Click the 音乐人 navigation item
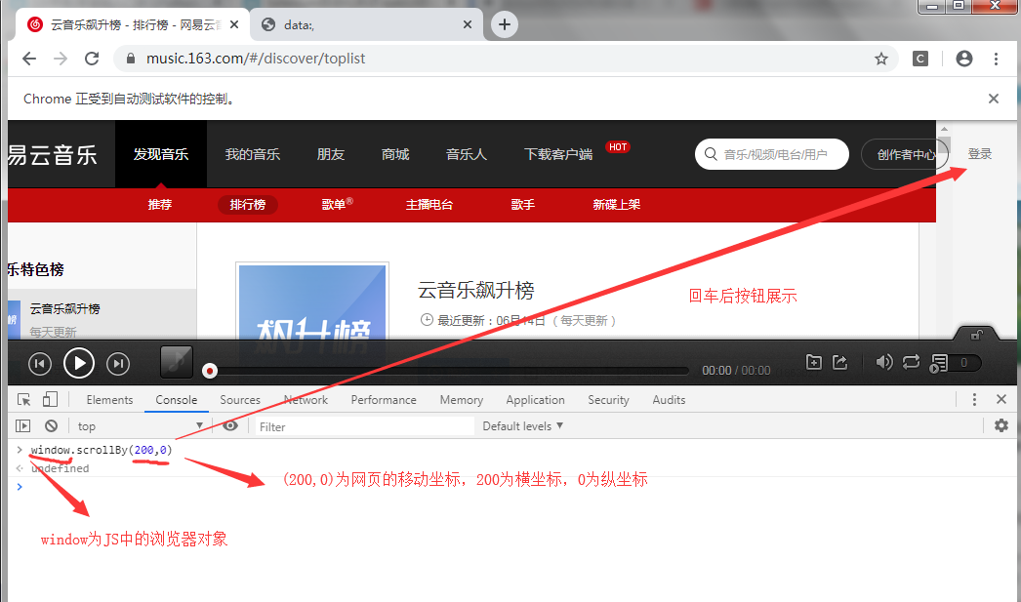Viewport: 1021px width, 602px height. point(467,154)
